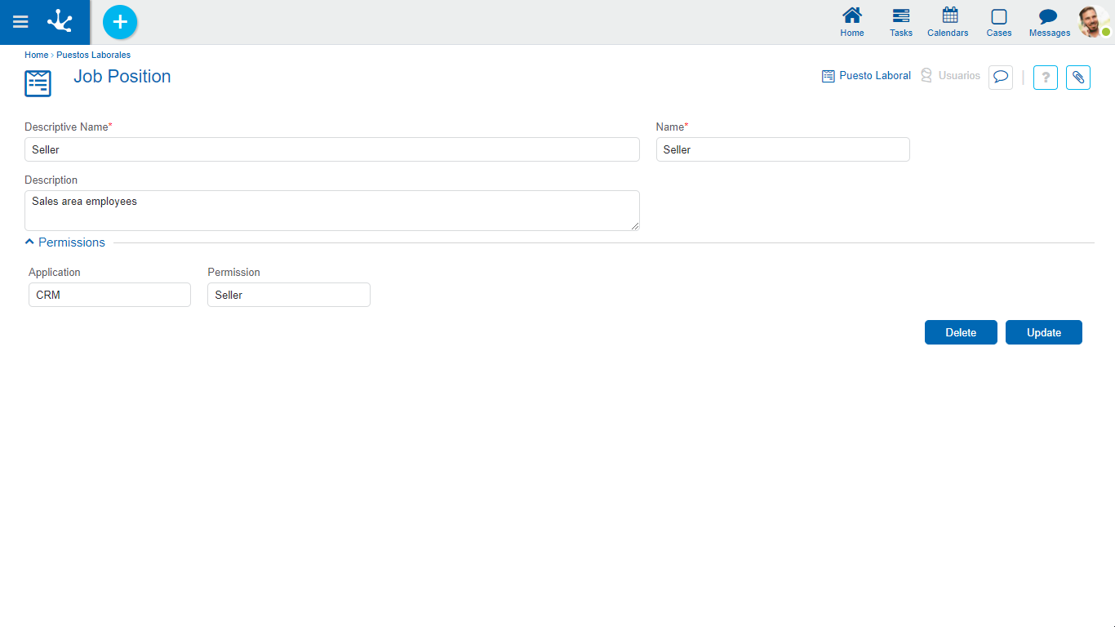Open the hamburger main menu
The width and height of the screenshot is (1115, 627).
20,22
